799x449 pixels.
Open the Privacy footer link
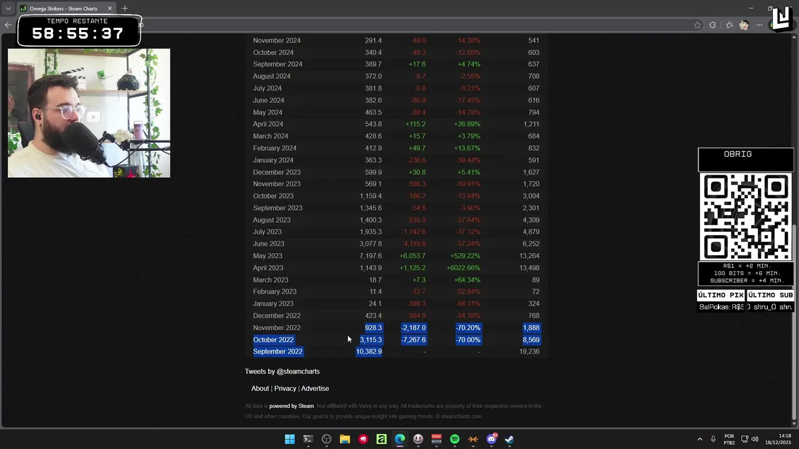pyautogui.click(x=285, y=389)
